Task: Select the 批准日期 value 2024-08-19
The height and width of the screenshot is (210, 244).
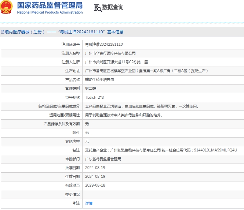Action: tap(95, 168)
